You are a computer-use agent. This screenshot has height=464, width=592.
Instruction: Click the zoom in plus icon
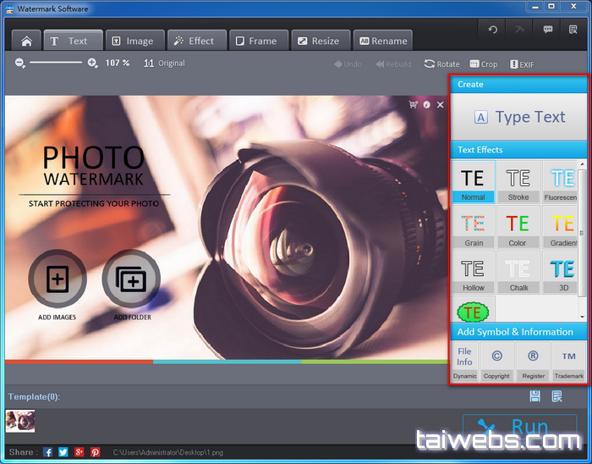92,63
